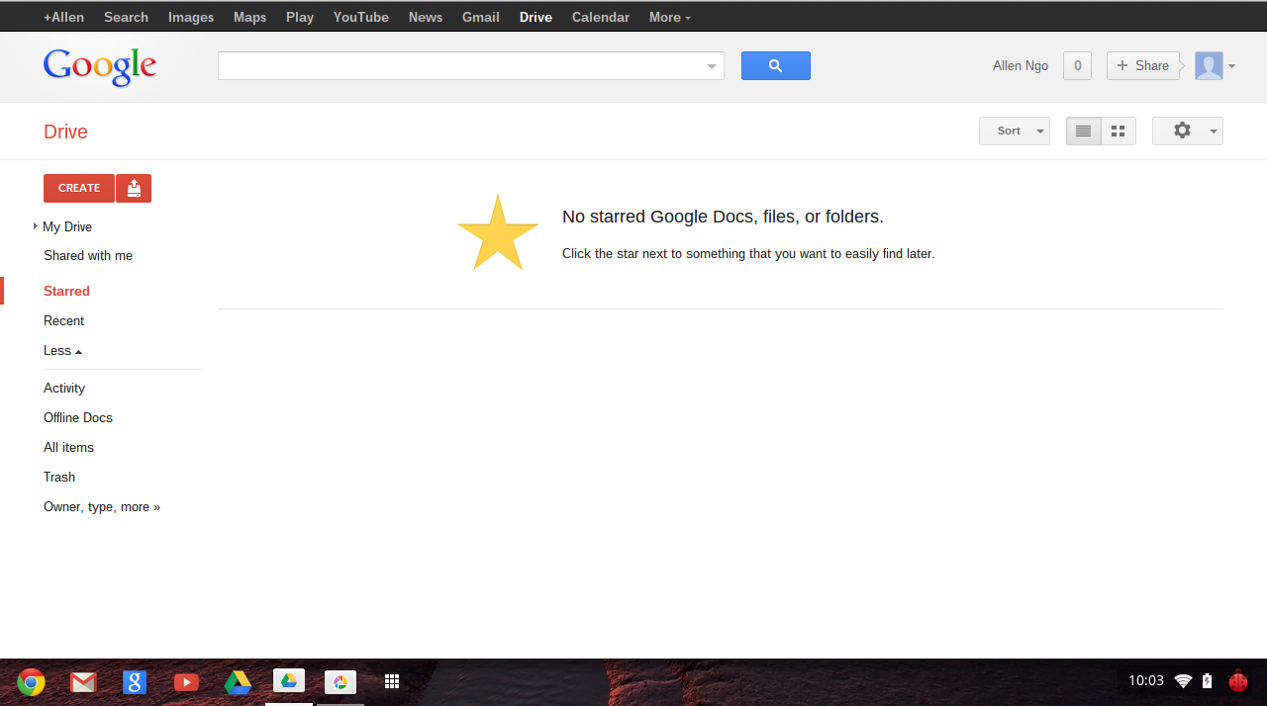Click the blue search magnifier button
1267x706 pixels.
coord(776,66)
